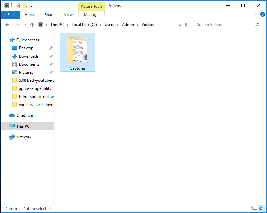Viewport: 267px width, 213px height.
Task: Open the File menu
Action: pyautogui.click(x=10, y=15)
